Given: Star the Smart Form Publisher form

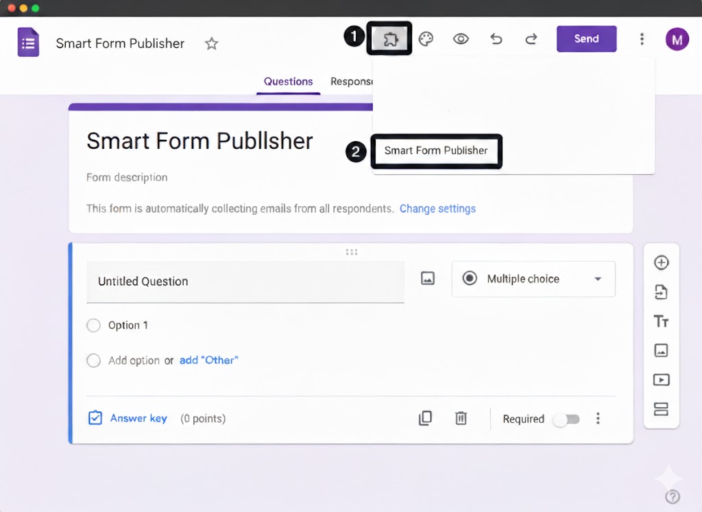Looking at the screenshot, I should 211,43.
